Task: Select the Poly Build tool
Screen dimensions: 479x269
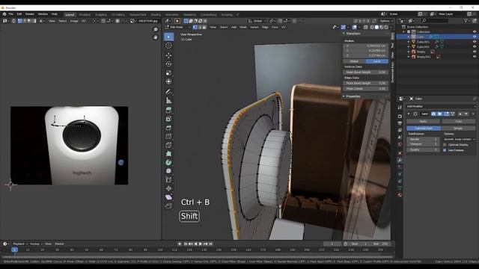Action: point(168,154)
